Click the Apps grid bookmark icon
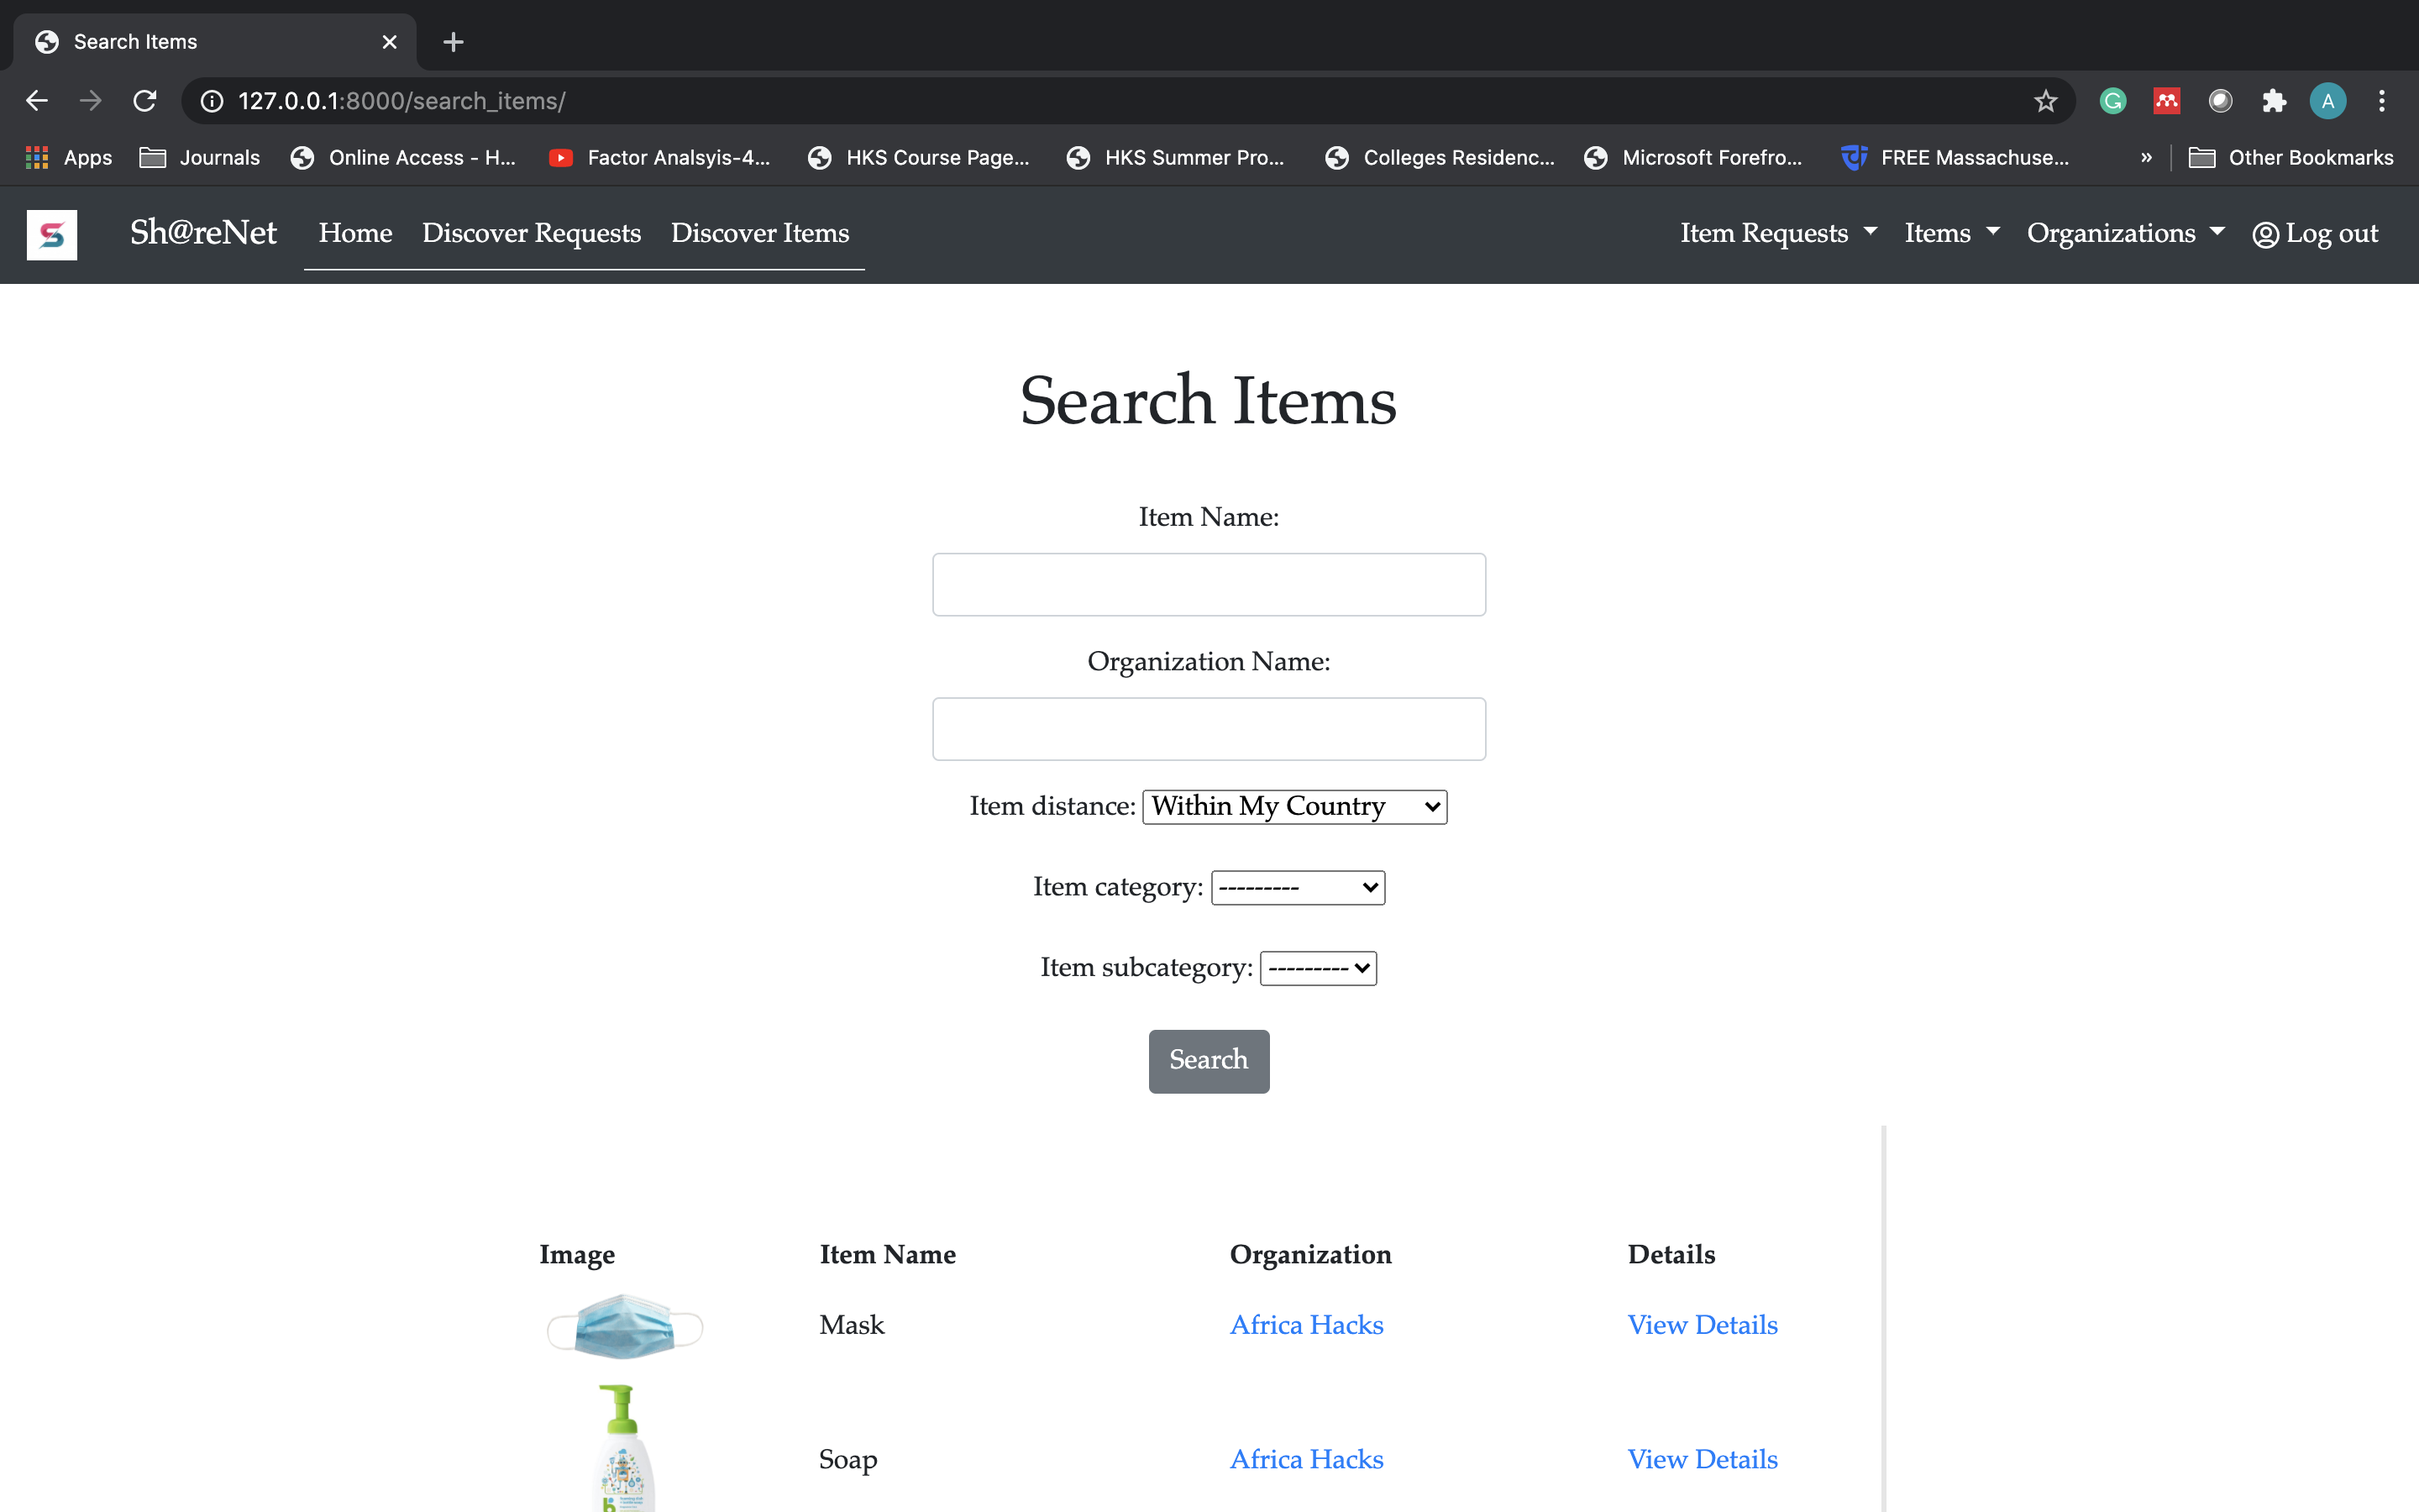The width and height of the screenshot is (2419, 1512). pyautogui.click(x=37, y=157)
